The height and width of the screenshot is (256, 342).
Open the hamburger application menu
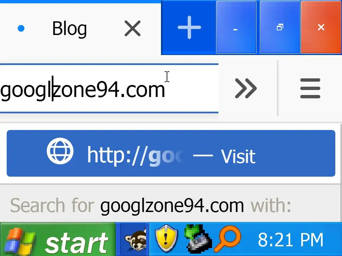(310, 88)
